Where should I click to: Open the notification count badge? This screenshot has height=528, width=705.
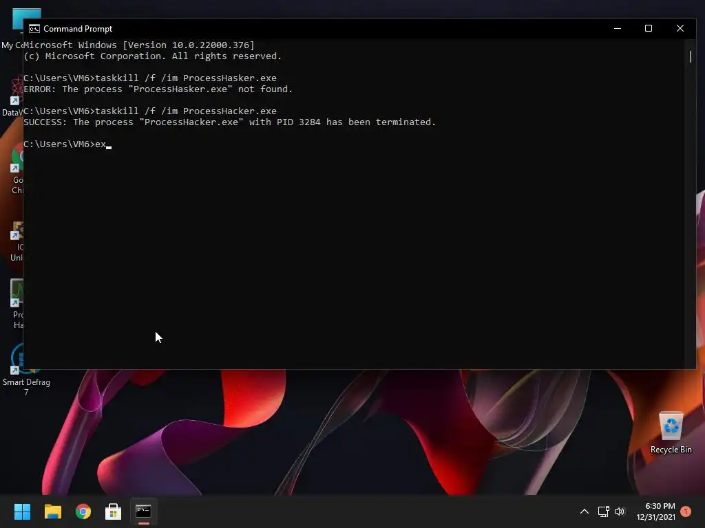686,511
